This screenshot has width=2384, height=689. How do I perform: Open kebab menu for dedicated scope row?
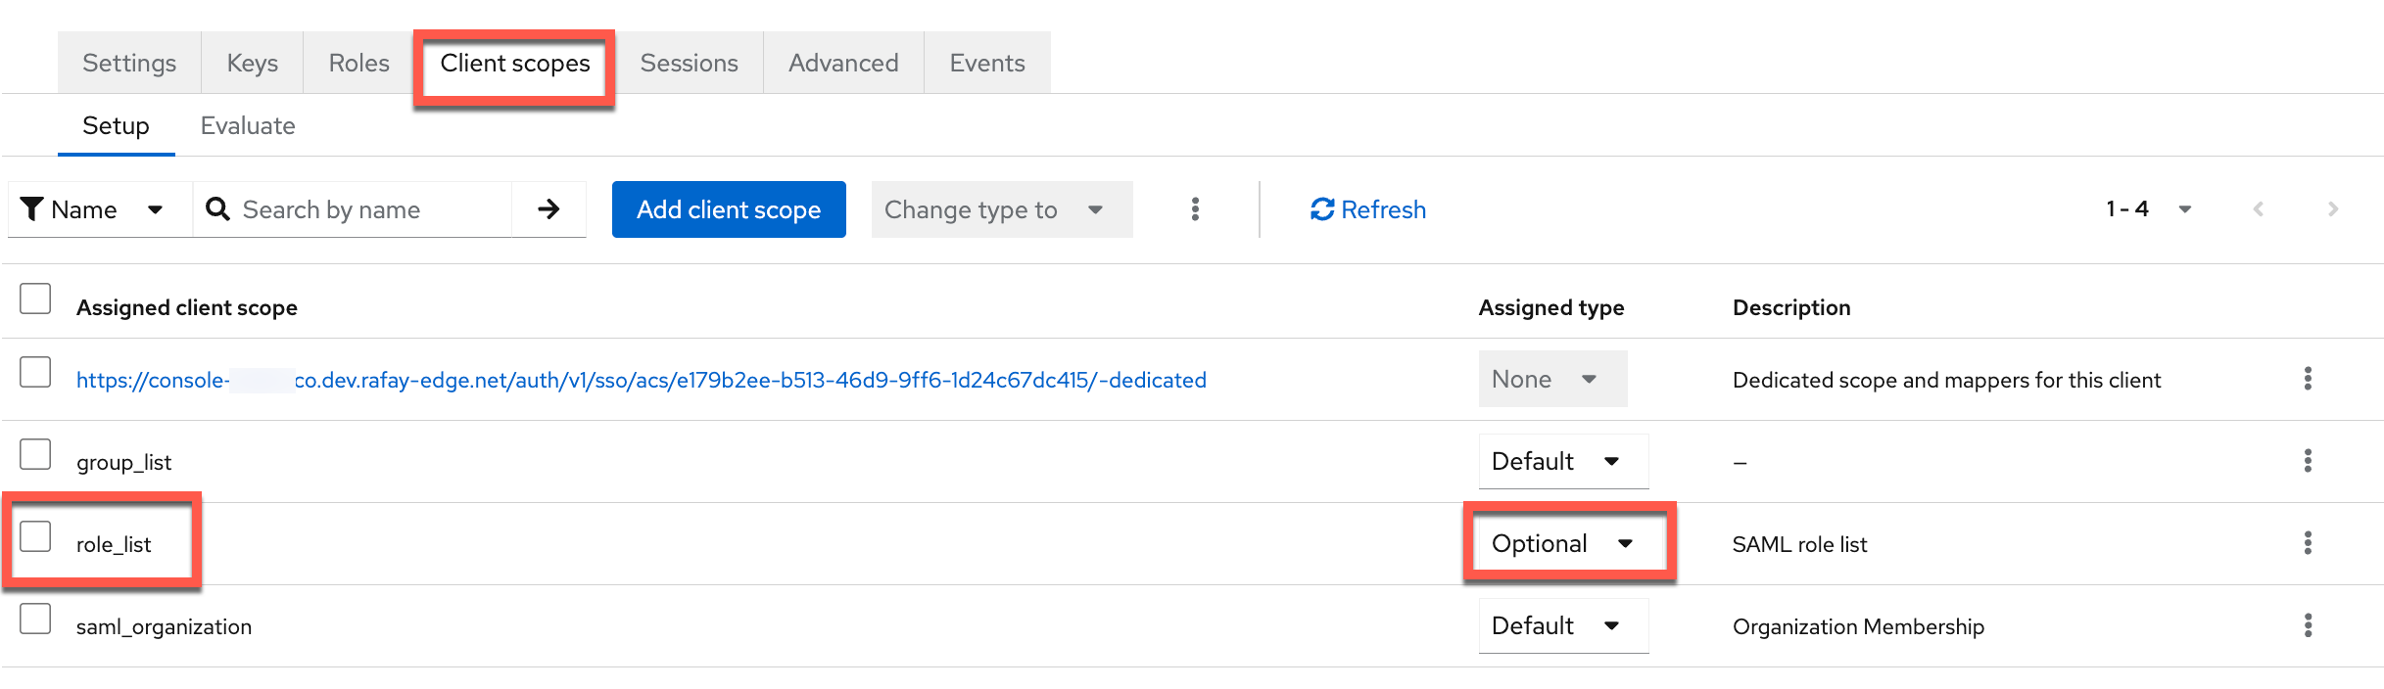[x=2308, y=379]
